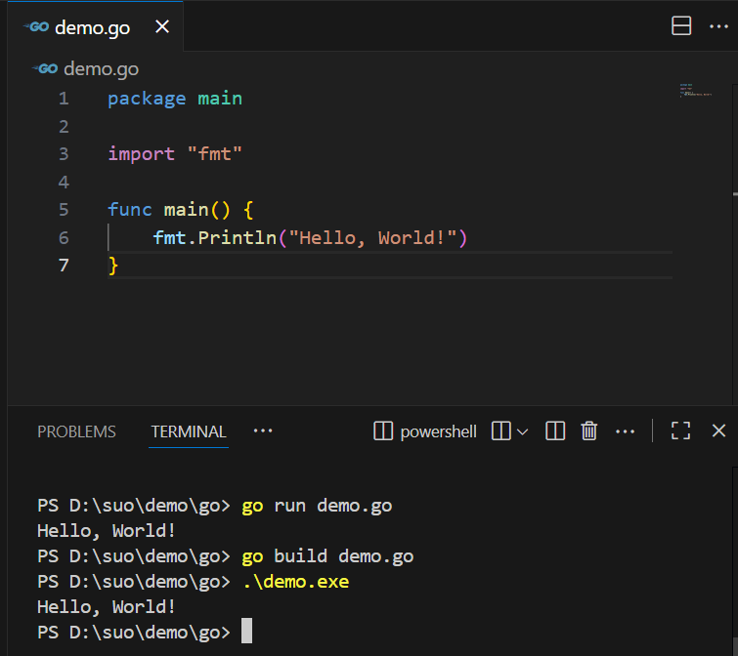Click the second 'Hello, World!' terminal output
The height and width of the screenshot is (656, 738).
[x=107, y=607]
